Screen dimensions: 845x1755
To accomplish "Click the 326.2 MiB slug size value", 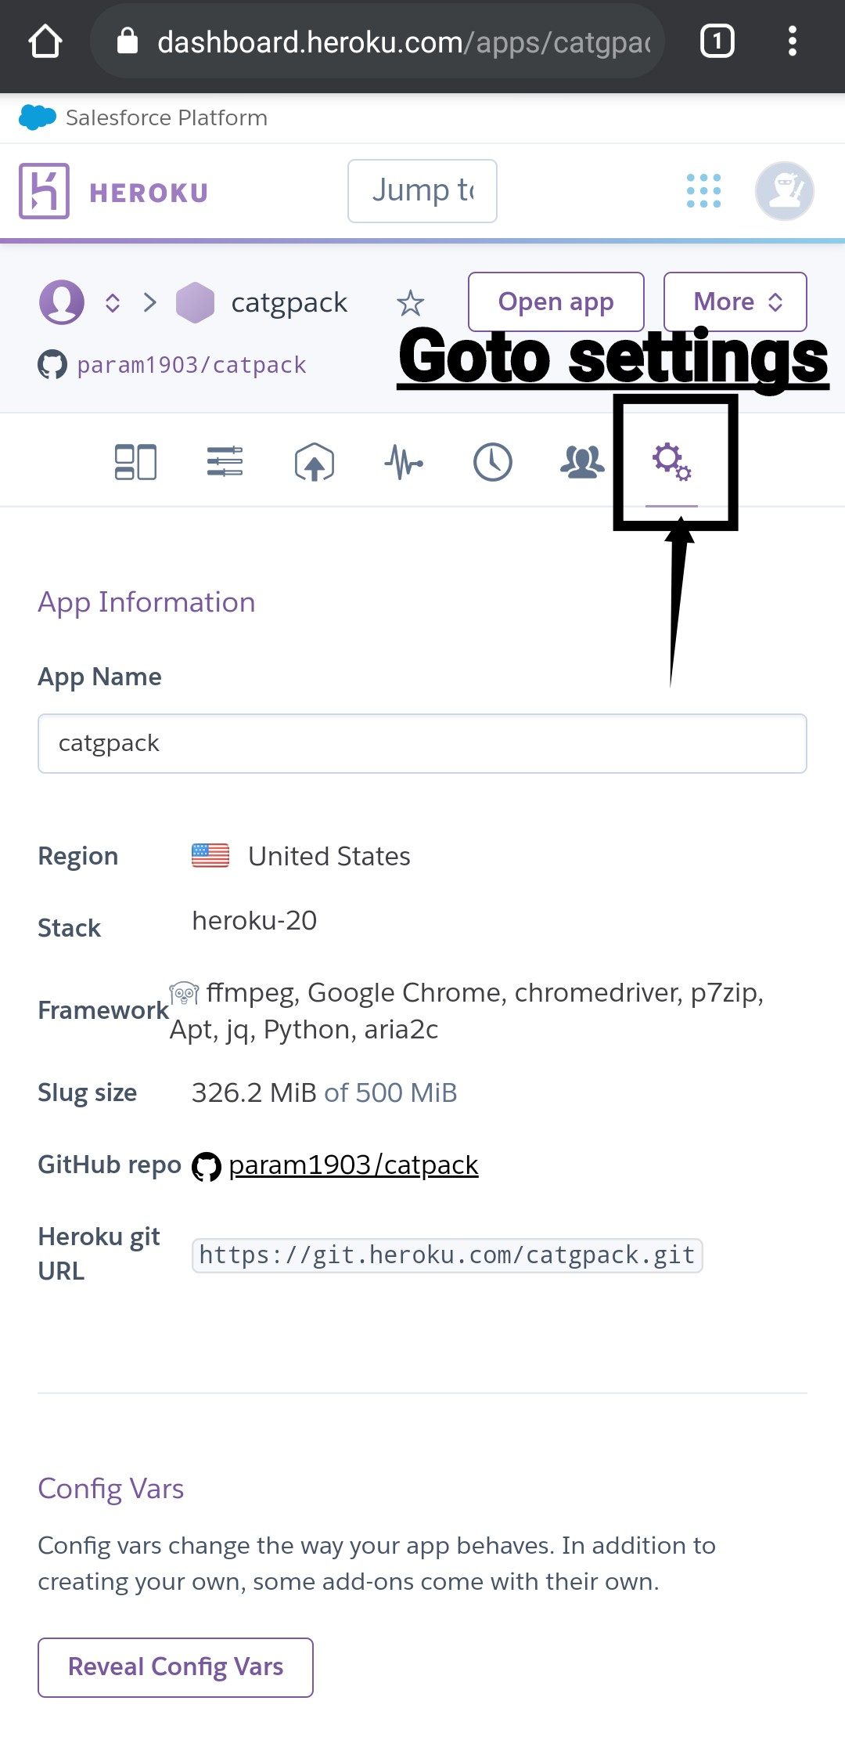I will [x=254, y=1092].
